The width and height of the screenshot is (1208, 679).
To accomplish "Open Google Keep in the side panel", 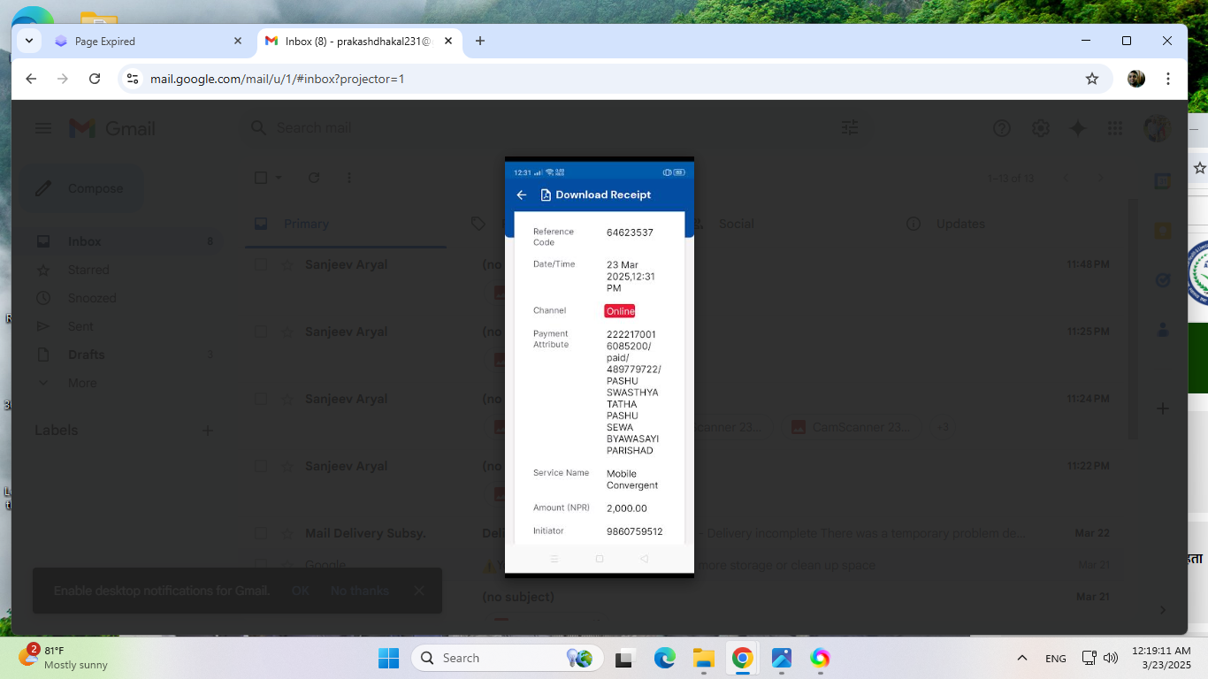I will [1163, 231].
